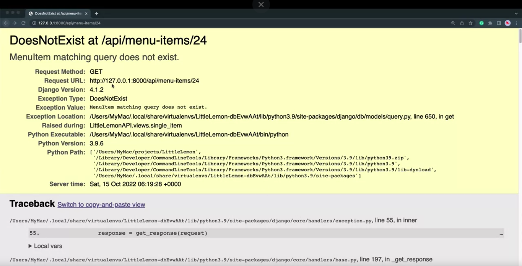The width and height of the screenshot is (522, 266).
Task: Click the browser back arrow
Action: [6, 23]
